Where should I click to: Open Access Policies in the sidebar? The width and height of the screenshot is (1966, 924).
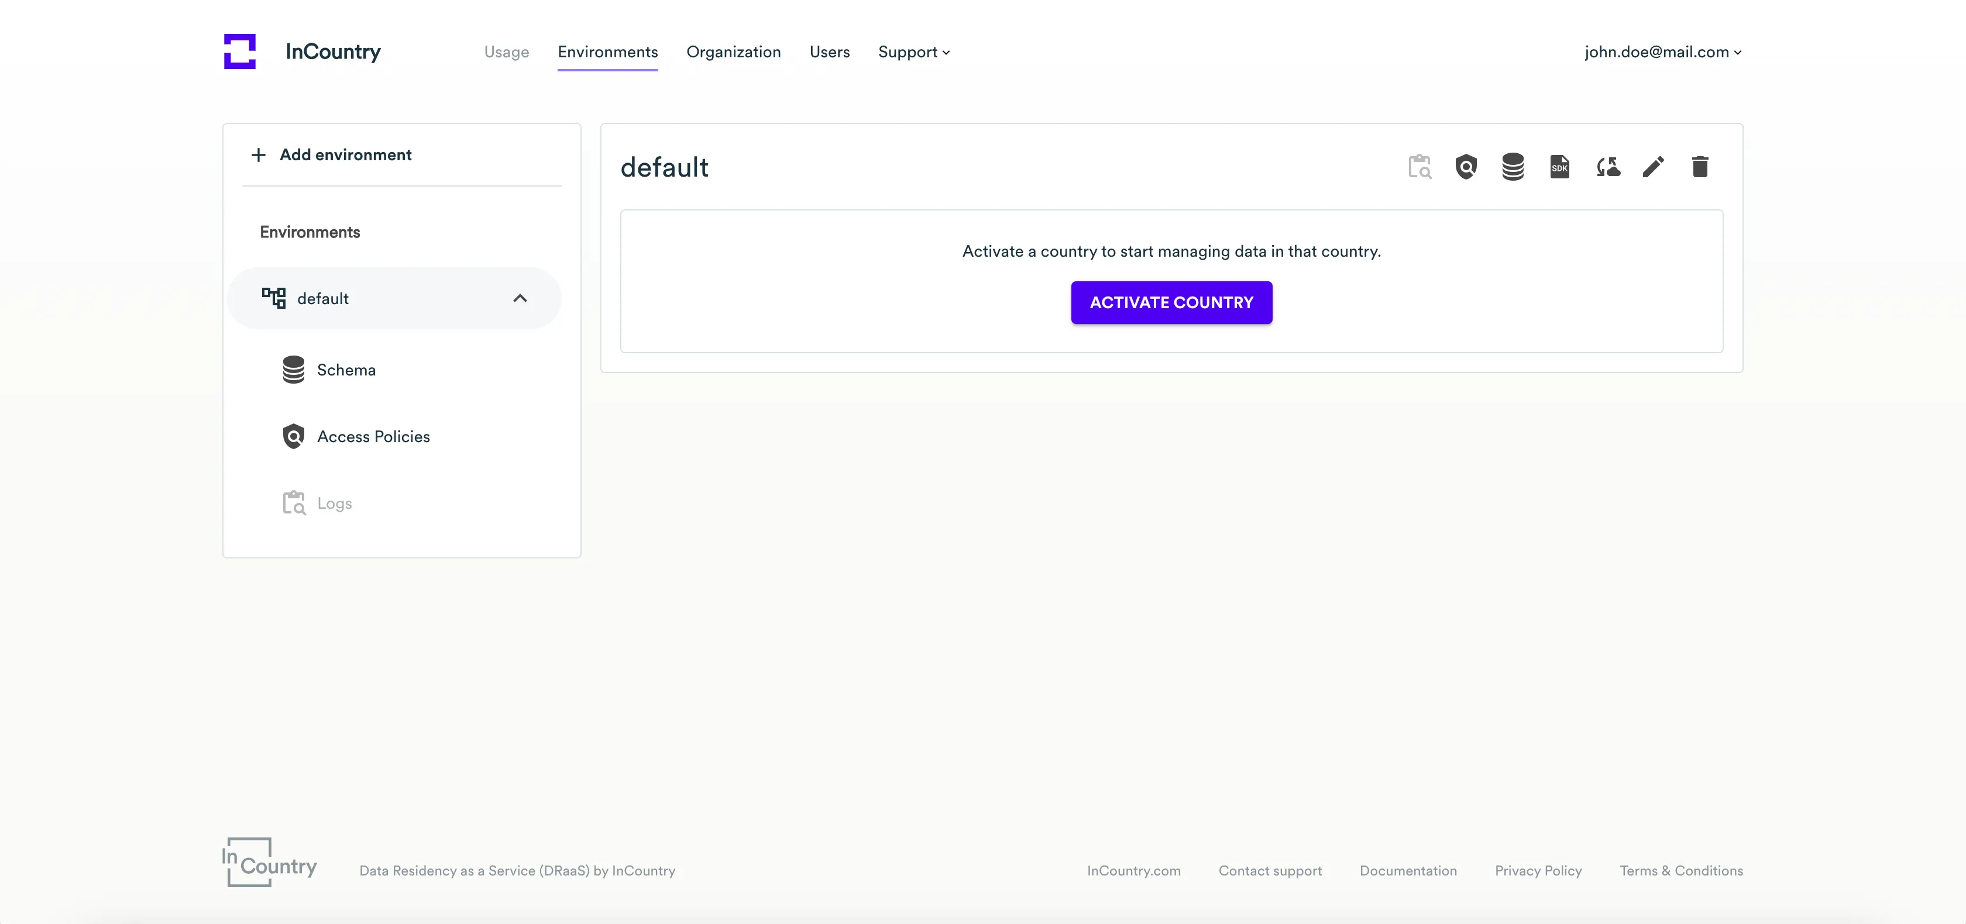[x=373, y=436]
